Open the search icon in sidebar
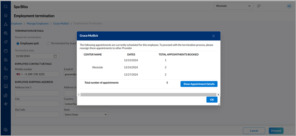Image resolution: width=296 pixels, height=136 pixels. click(6, 7)
